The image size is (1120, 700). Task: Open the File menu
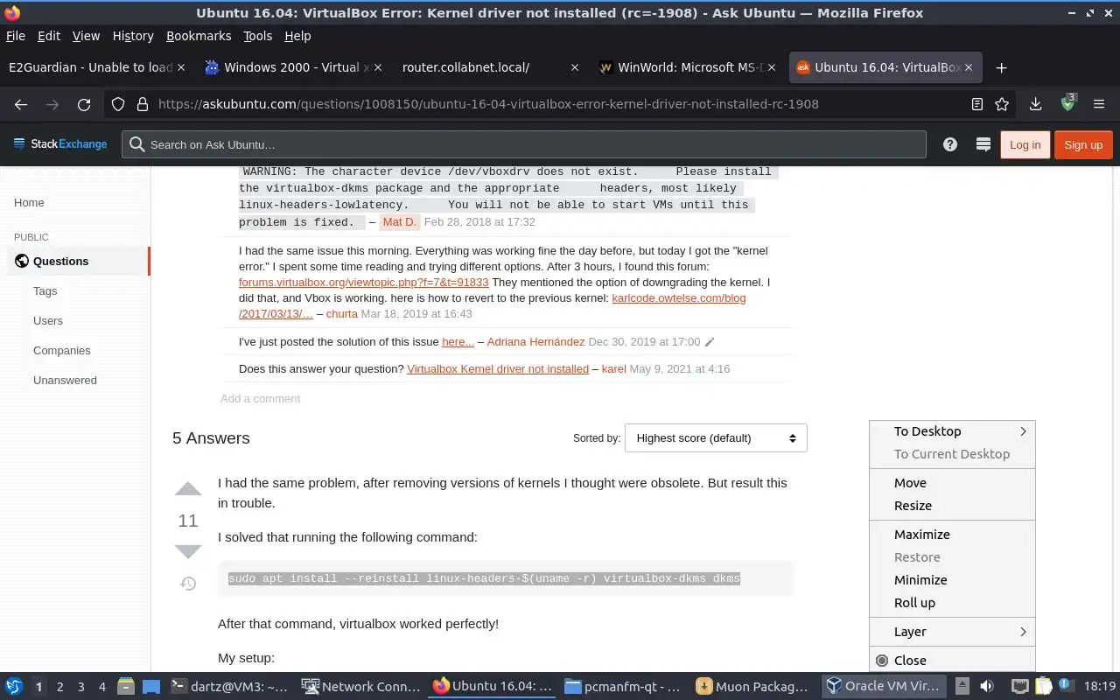pyautogui.click(x=16, y=36)
